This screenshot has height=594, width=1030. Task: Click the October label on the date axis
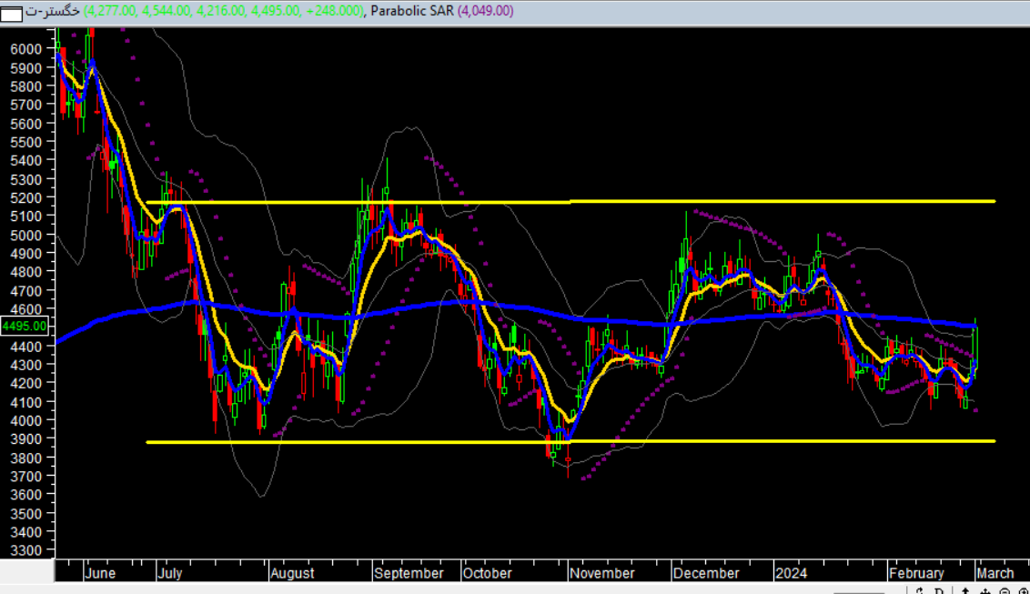coord(488,573)
